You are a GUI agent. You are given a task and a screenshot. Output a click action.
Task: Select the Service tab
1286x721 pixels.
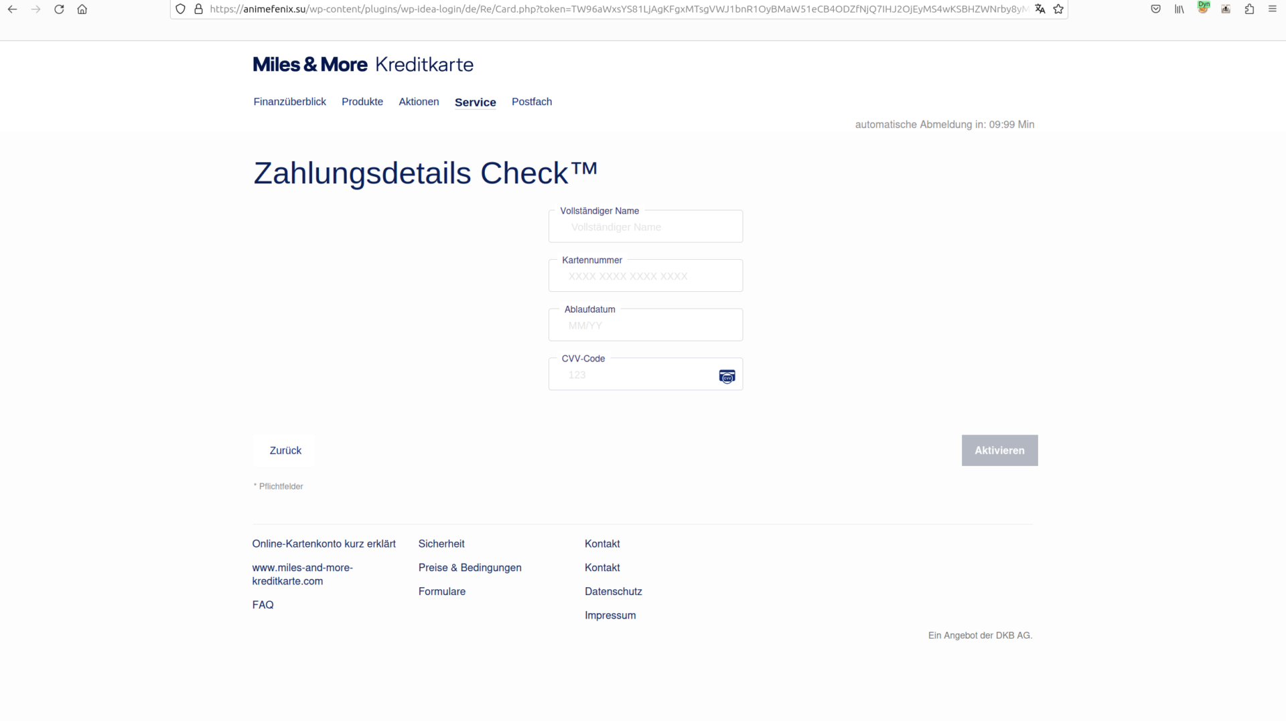(x=476, y=102)
